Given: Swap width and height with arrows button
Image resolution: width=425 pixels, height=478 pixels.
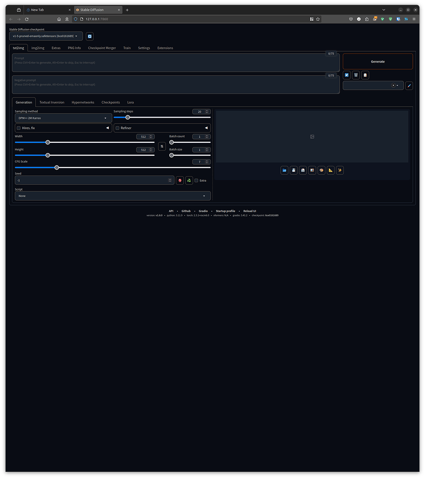Looking at the screenshot, I should pyautogui.click(x=162, y=146).
